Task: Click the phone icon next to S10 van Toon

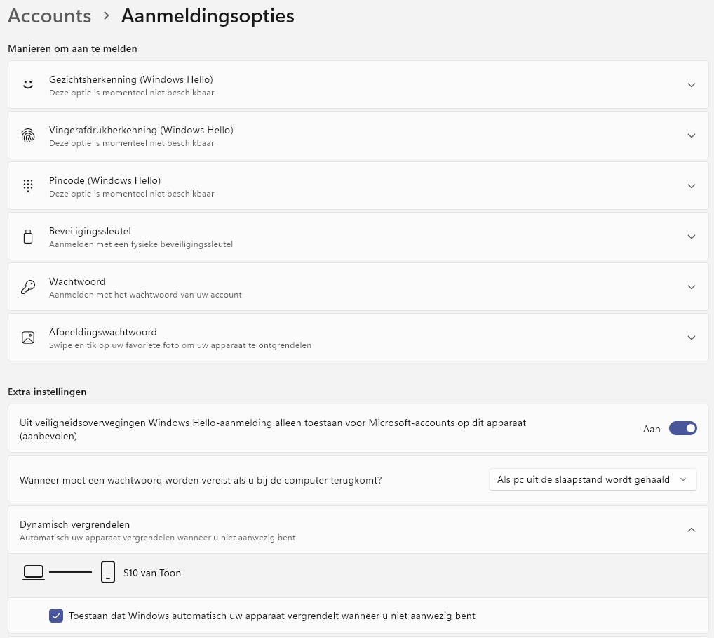Action: click(x=107, y=573)
